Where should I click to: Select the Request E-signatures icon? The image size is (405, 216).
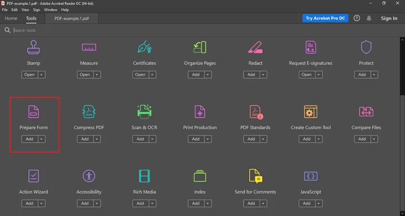coord(311,47)
